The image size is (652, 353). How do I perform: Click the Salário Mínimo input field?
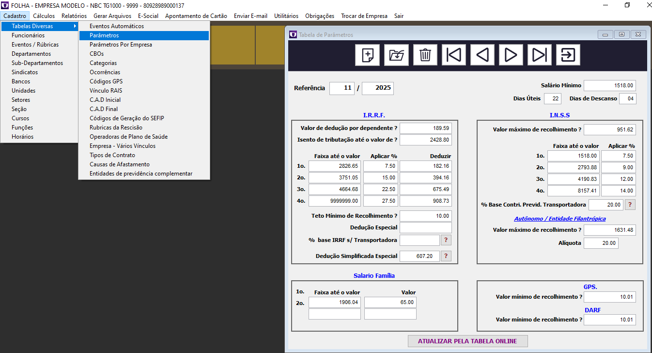pos(610,85)
